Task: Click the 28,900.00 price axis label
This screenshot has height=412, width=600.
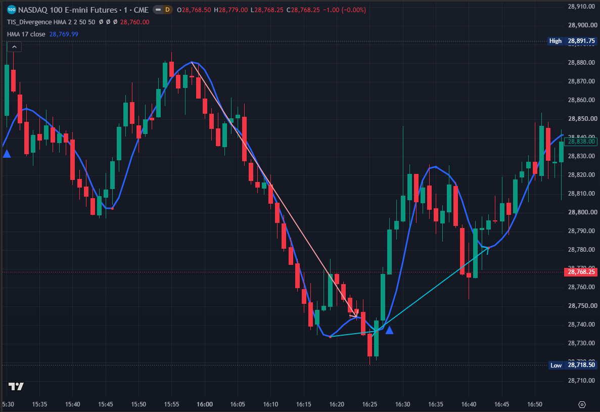Action: (582, 25)
